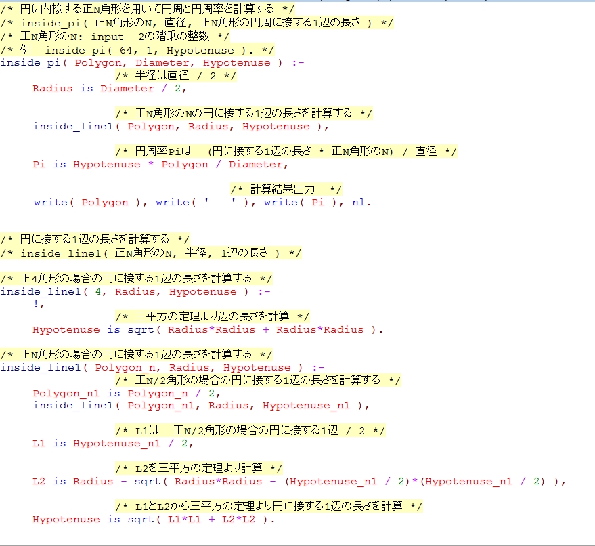Click the line 'Radius is Diameter / 2,'
The height and width of the screenshot is (546, 595).
click(x=109, y=89)
